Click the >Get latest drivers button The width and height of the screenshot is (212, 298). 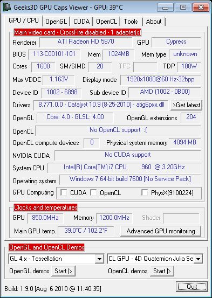tap(186, 105)
